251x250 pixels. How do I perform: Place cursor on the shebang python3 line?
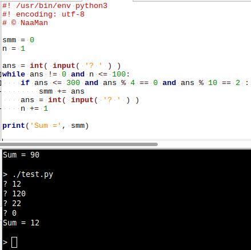pos(55,6)
